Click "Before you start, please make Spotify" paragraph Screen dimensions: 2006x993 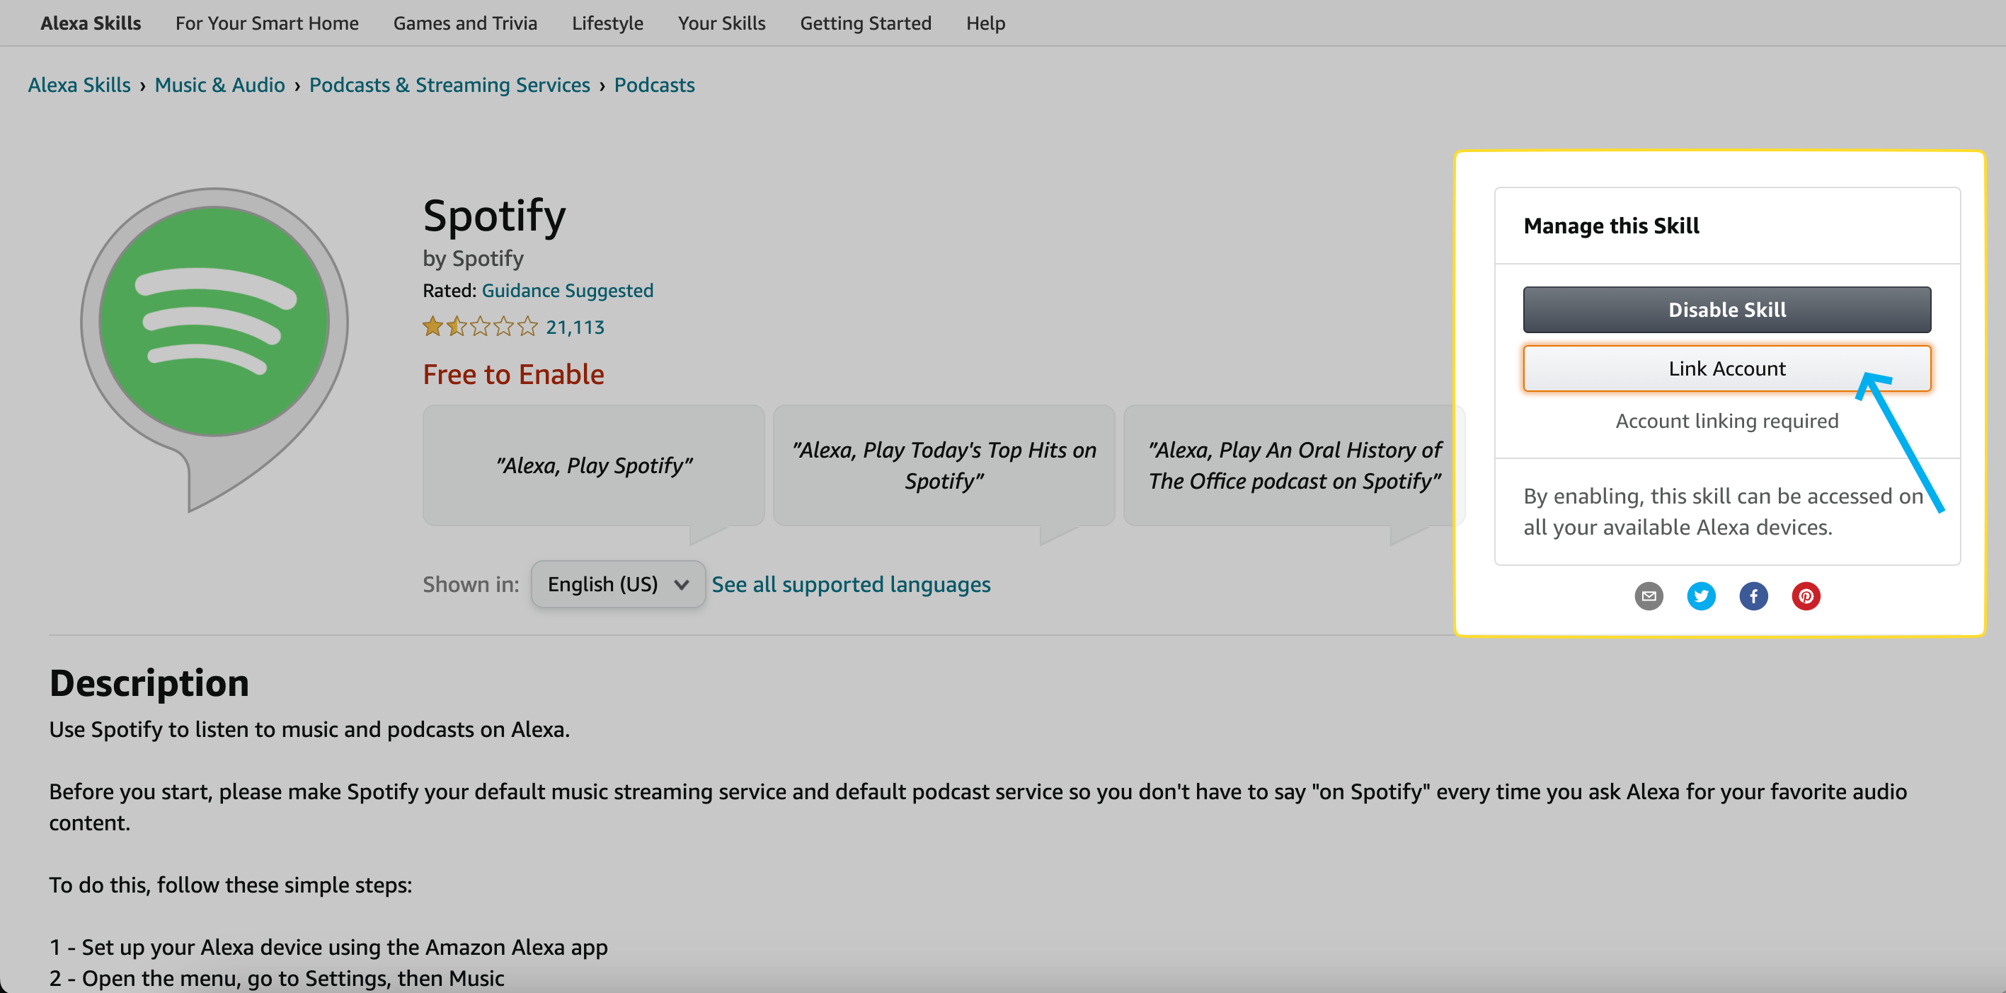coord(978,807)
